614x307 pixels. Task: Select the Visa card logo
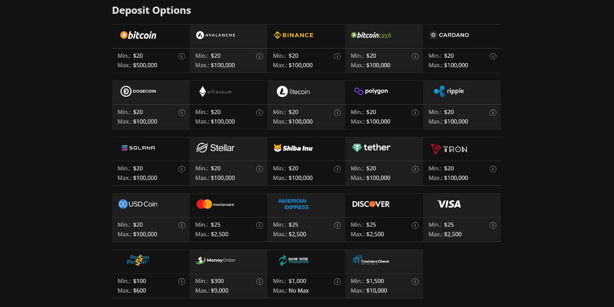click(x=449, y=204)
